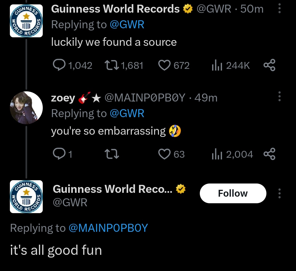The image size is (296, 271).
Task: Retweet the 'luckily we found a source' tweet
Action: [x=112, y=65]
